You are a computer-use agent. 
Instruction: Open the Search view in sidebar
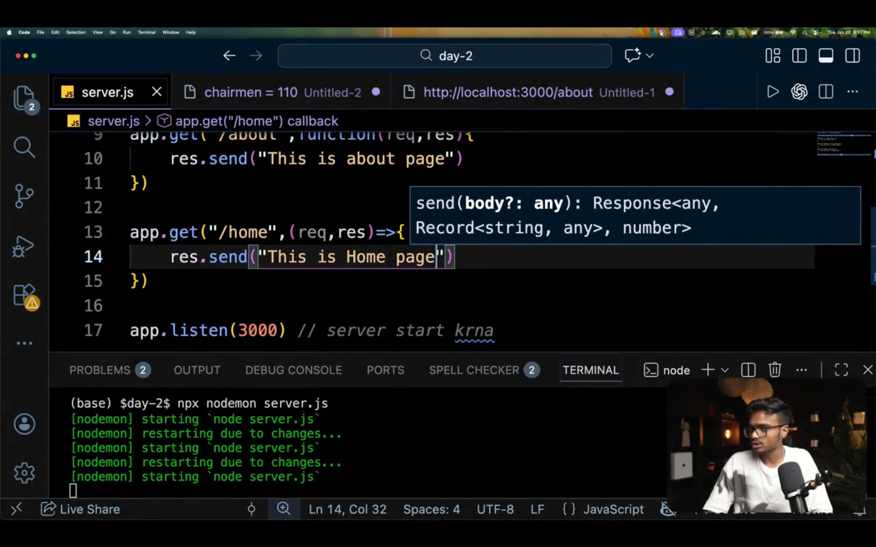(24, 147)
